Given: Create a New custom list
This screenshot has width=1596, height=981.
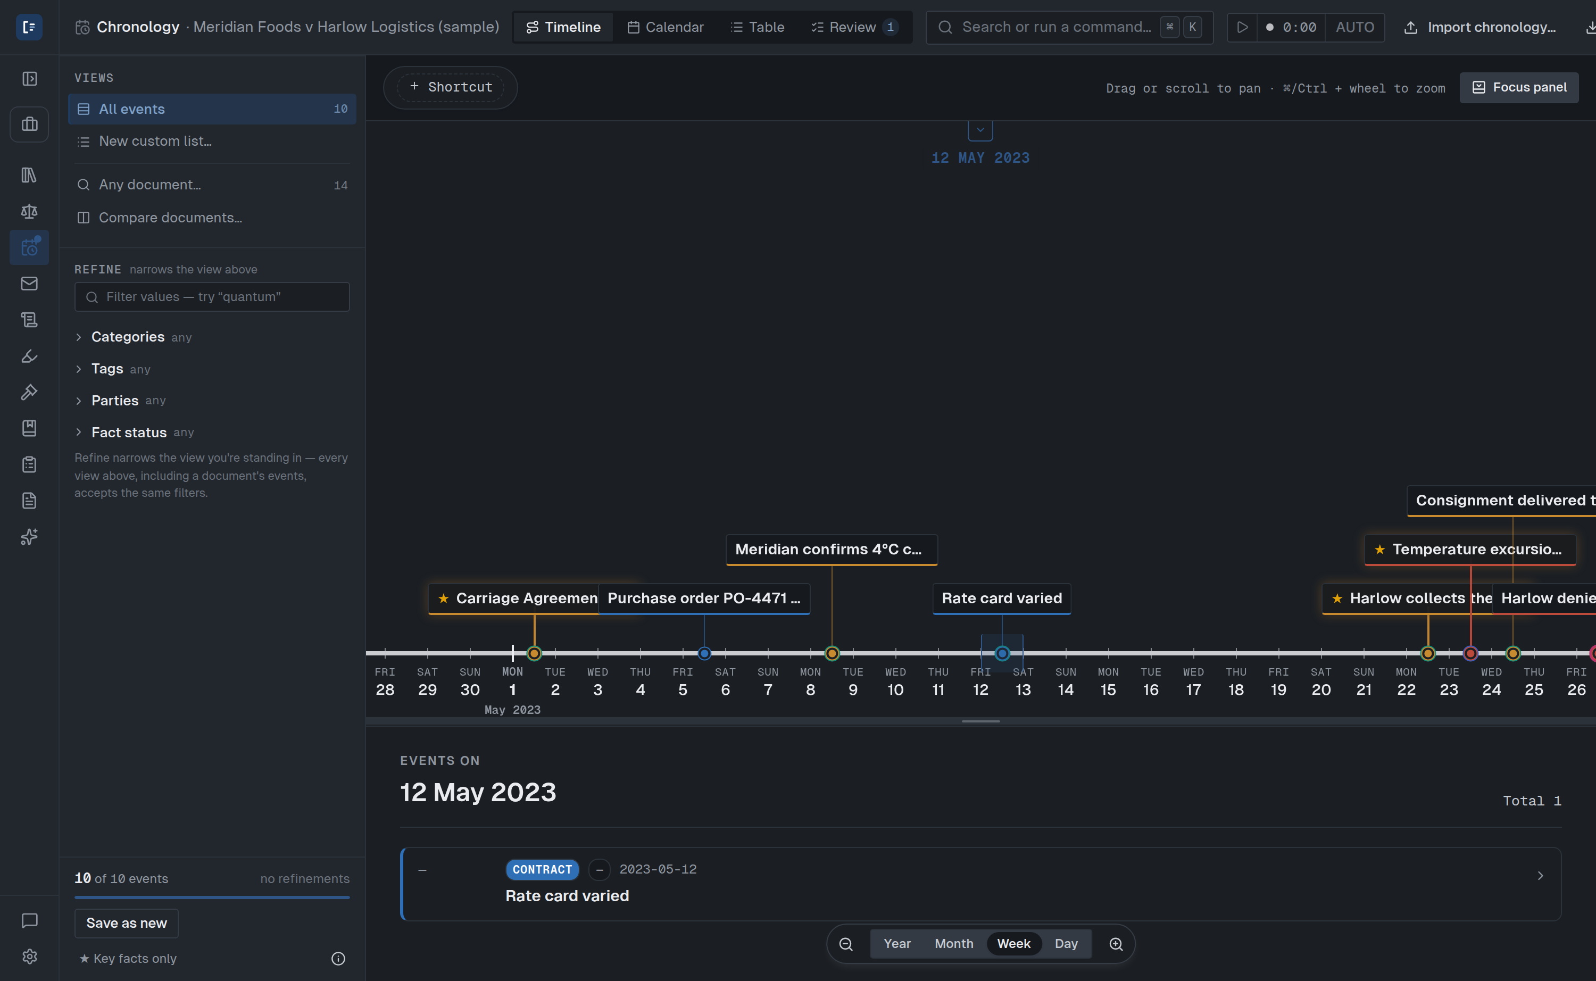Looking at the screenshot, I should click(x=212, y=142).
